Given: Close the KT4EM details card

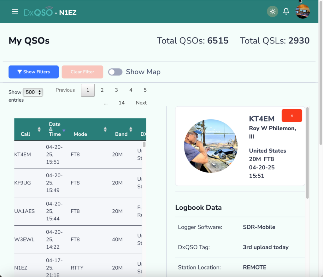Looking at the screenshot, I should tap(292, 116).
